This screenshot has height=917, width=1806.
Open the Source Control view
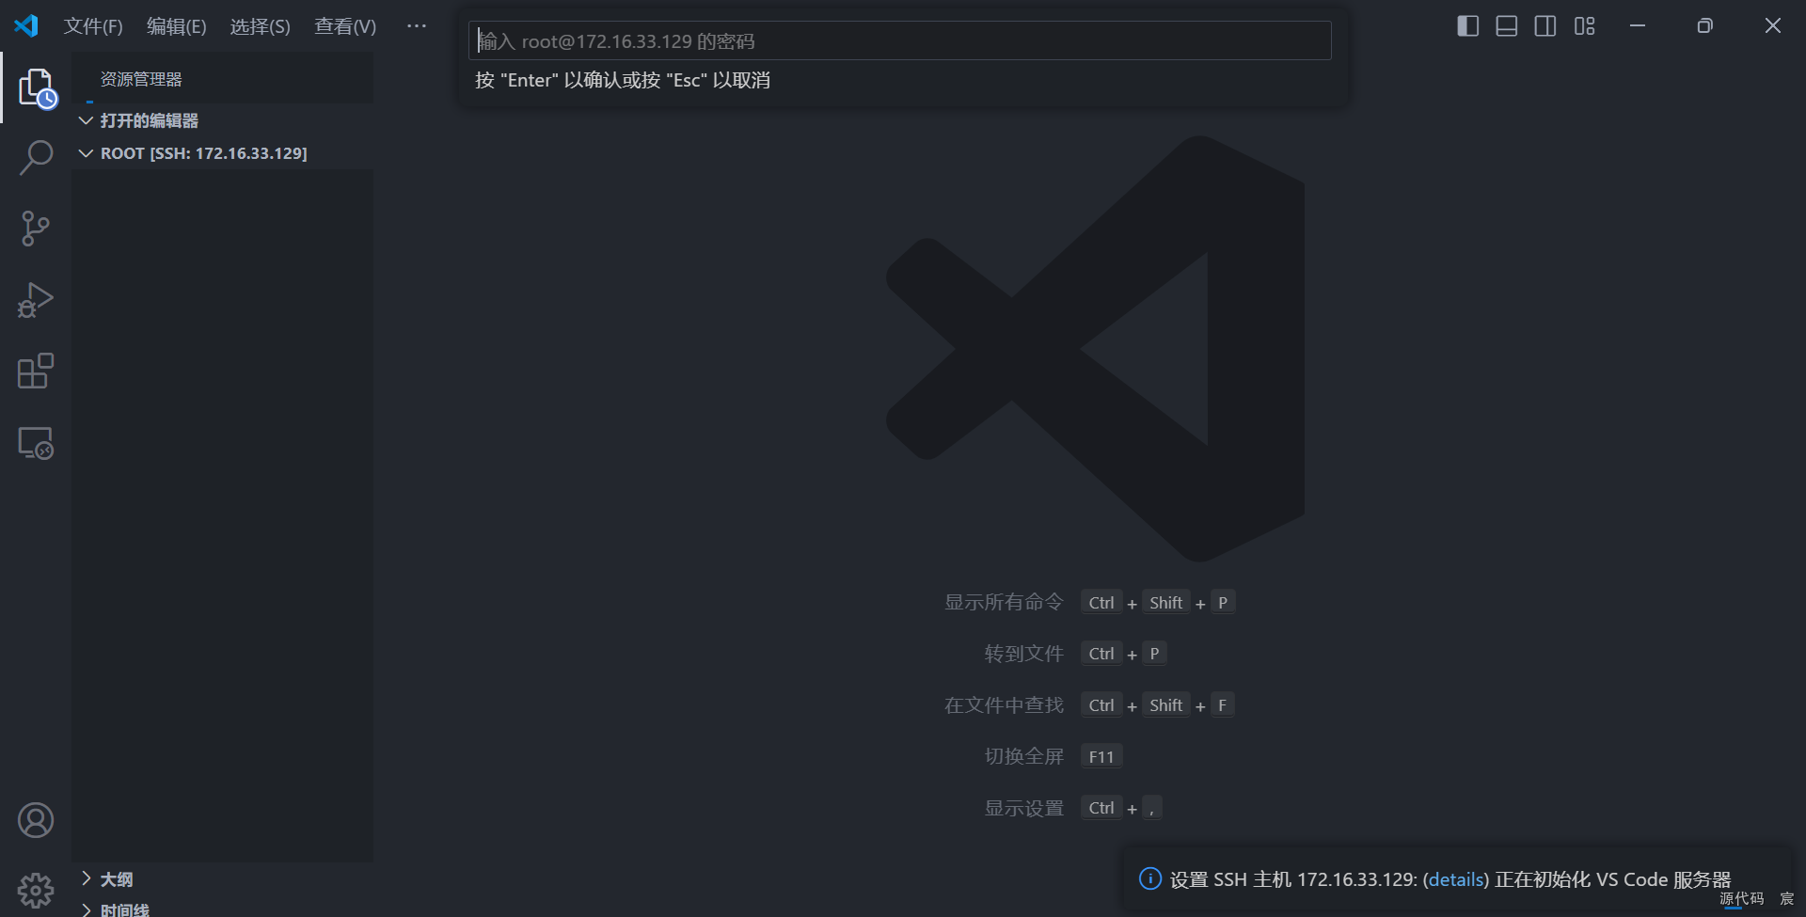36,229
